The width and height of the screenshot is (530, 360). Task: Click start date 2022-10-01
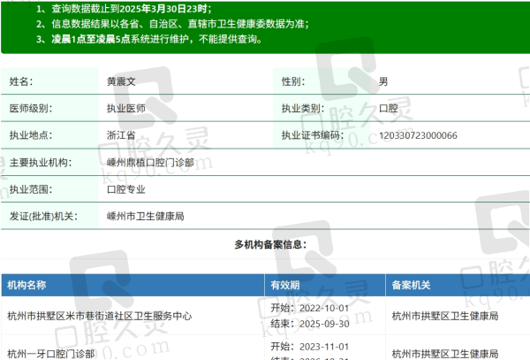coord(324,308)
